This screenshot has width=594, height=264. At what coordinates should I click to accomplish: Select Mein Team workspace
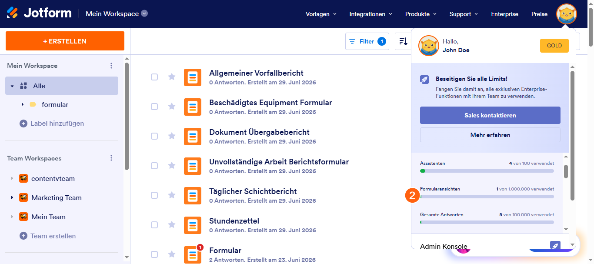pyautogui.click(x=48, y=217)
